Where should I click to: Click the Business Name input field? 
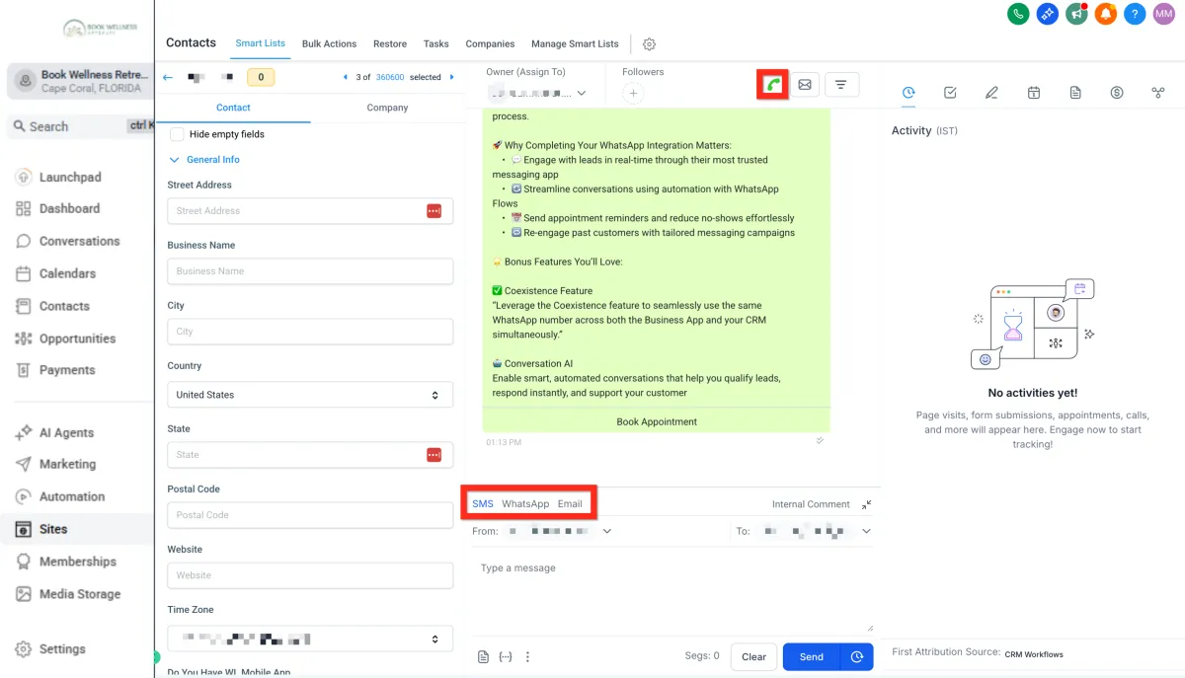(x=310, y=271)
